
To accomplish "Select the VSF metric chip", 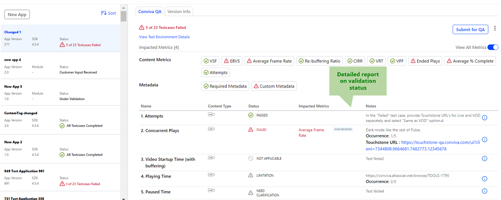I will [x=211, y=61].
